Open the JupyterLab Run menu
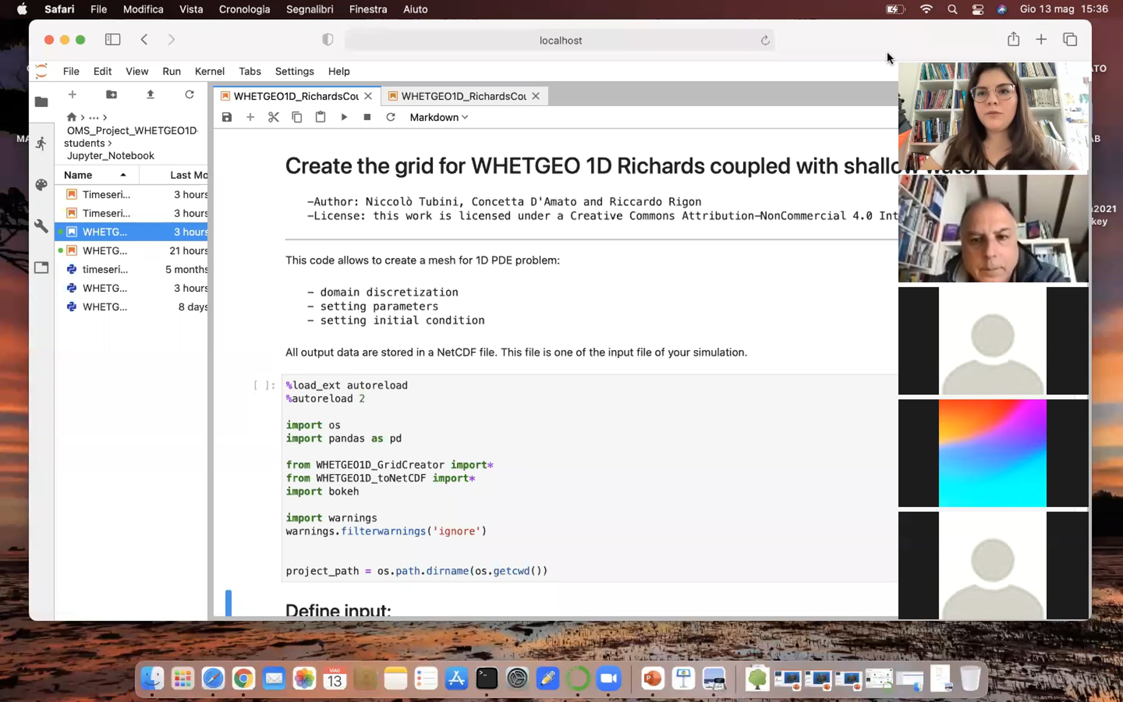Screen dimensions: 1123x702 pos(172,71)
